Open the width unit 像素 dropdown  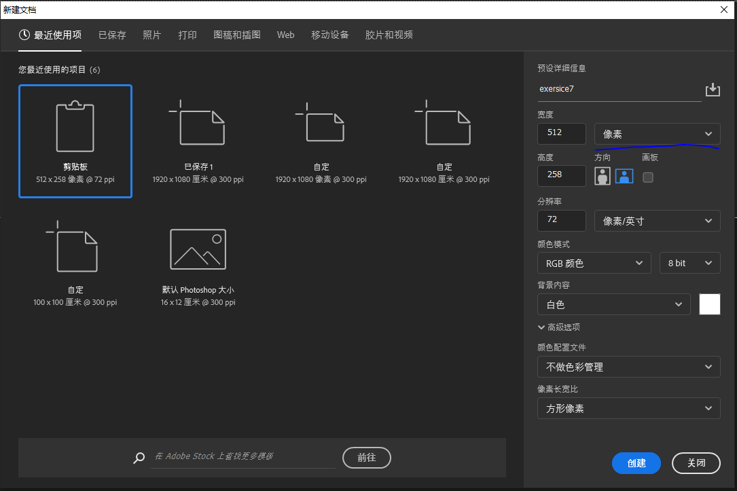657,134
